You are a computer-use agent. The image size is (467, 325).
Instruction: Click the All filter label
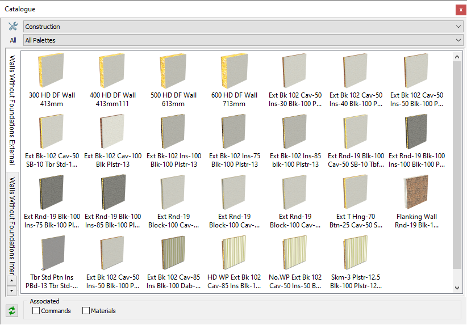click(x=13, y=40)
